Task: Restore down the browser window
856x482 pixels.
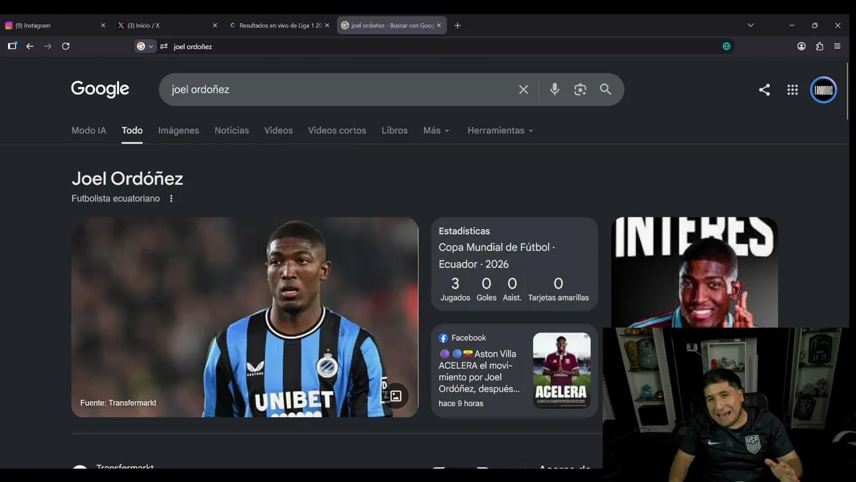Action: (815, 25)
